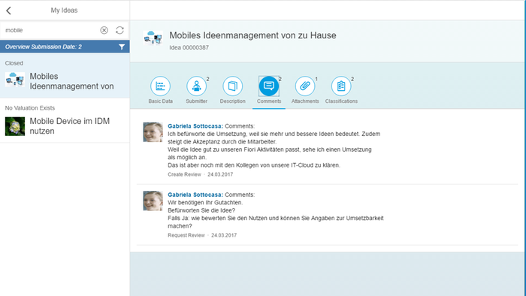Click the 'No Valuation Exists' status label
The height and width of the screenshot is (296, 526).
tap(30, 108)
